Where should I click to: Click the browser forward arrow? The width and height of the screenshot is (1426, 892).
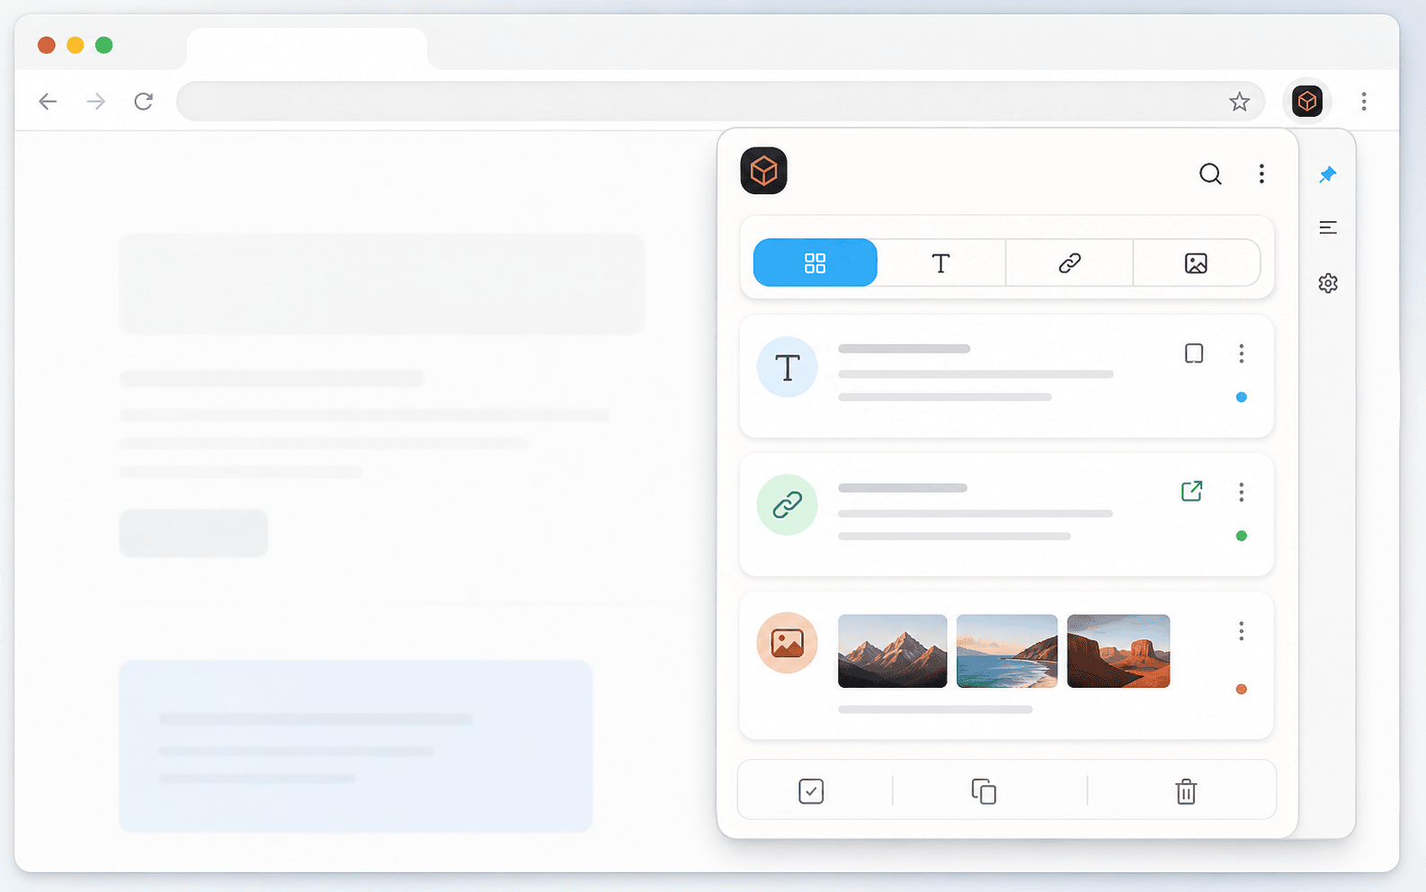coord(96,102)
